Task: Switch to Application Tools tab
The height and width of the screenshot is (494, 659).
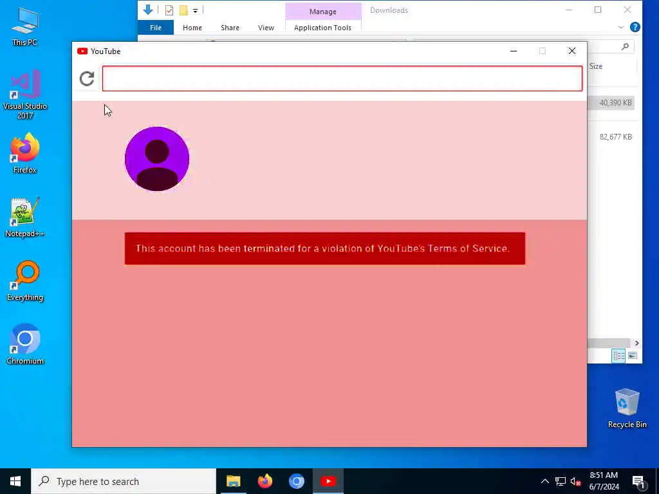Action: click(x=323, y=28)
